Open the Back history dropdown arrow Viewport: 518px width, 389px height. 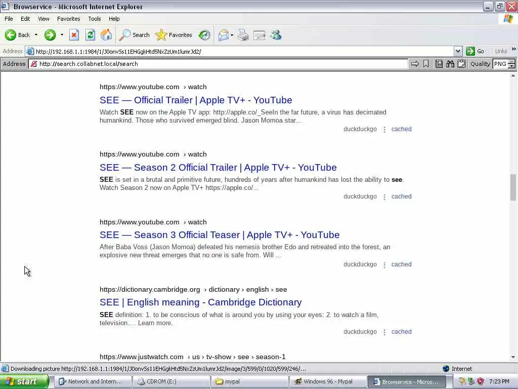click(36, 35)
